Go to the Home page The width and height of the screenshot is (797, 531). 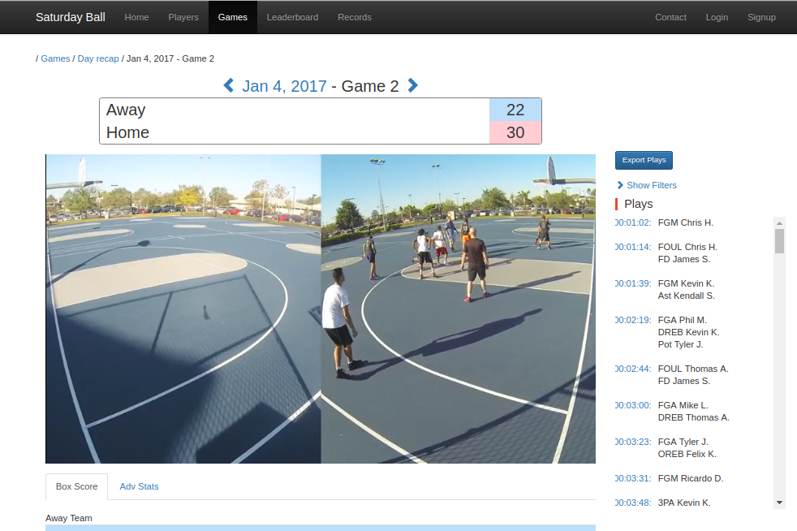pyautogui.click(x=136, y=16)
